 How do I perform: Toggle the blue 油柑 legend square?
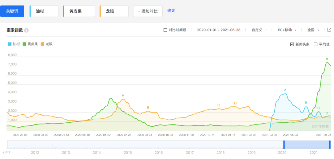[10, 44]
